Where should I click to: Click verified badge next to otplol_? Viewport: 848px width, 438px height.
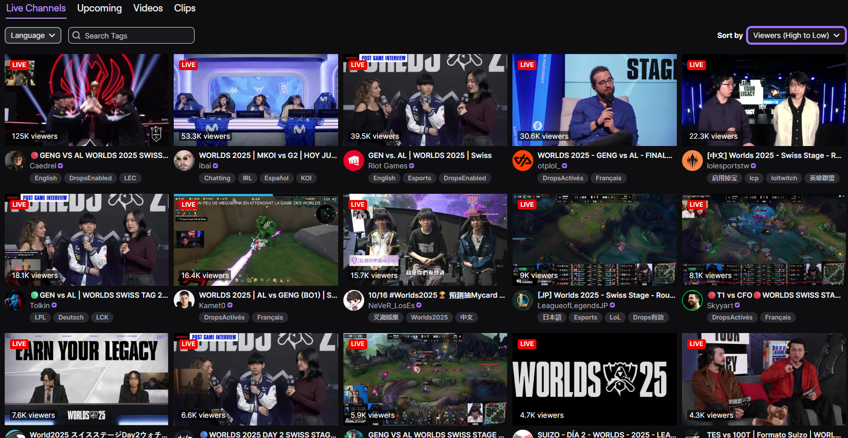tap(564, 166)
